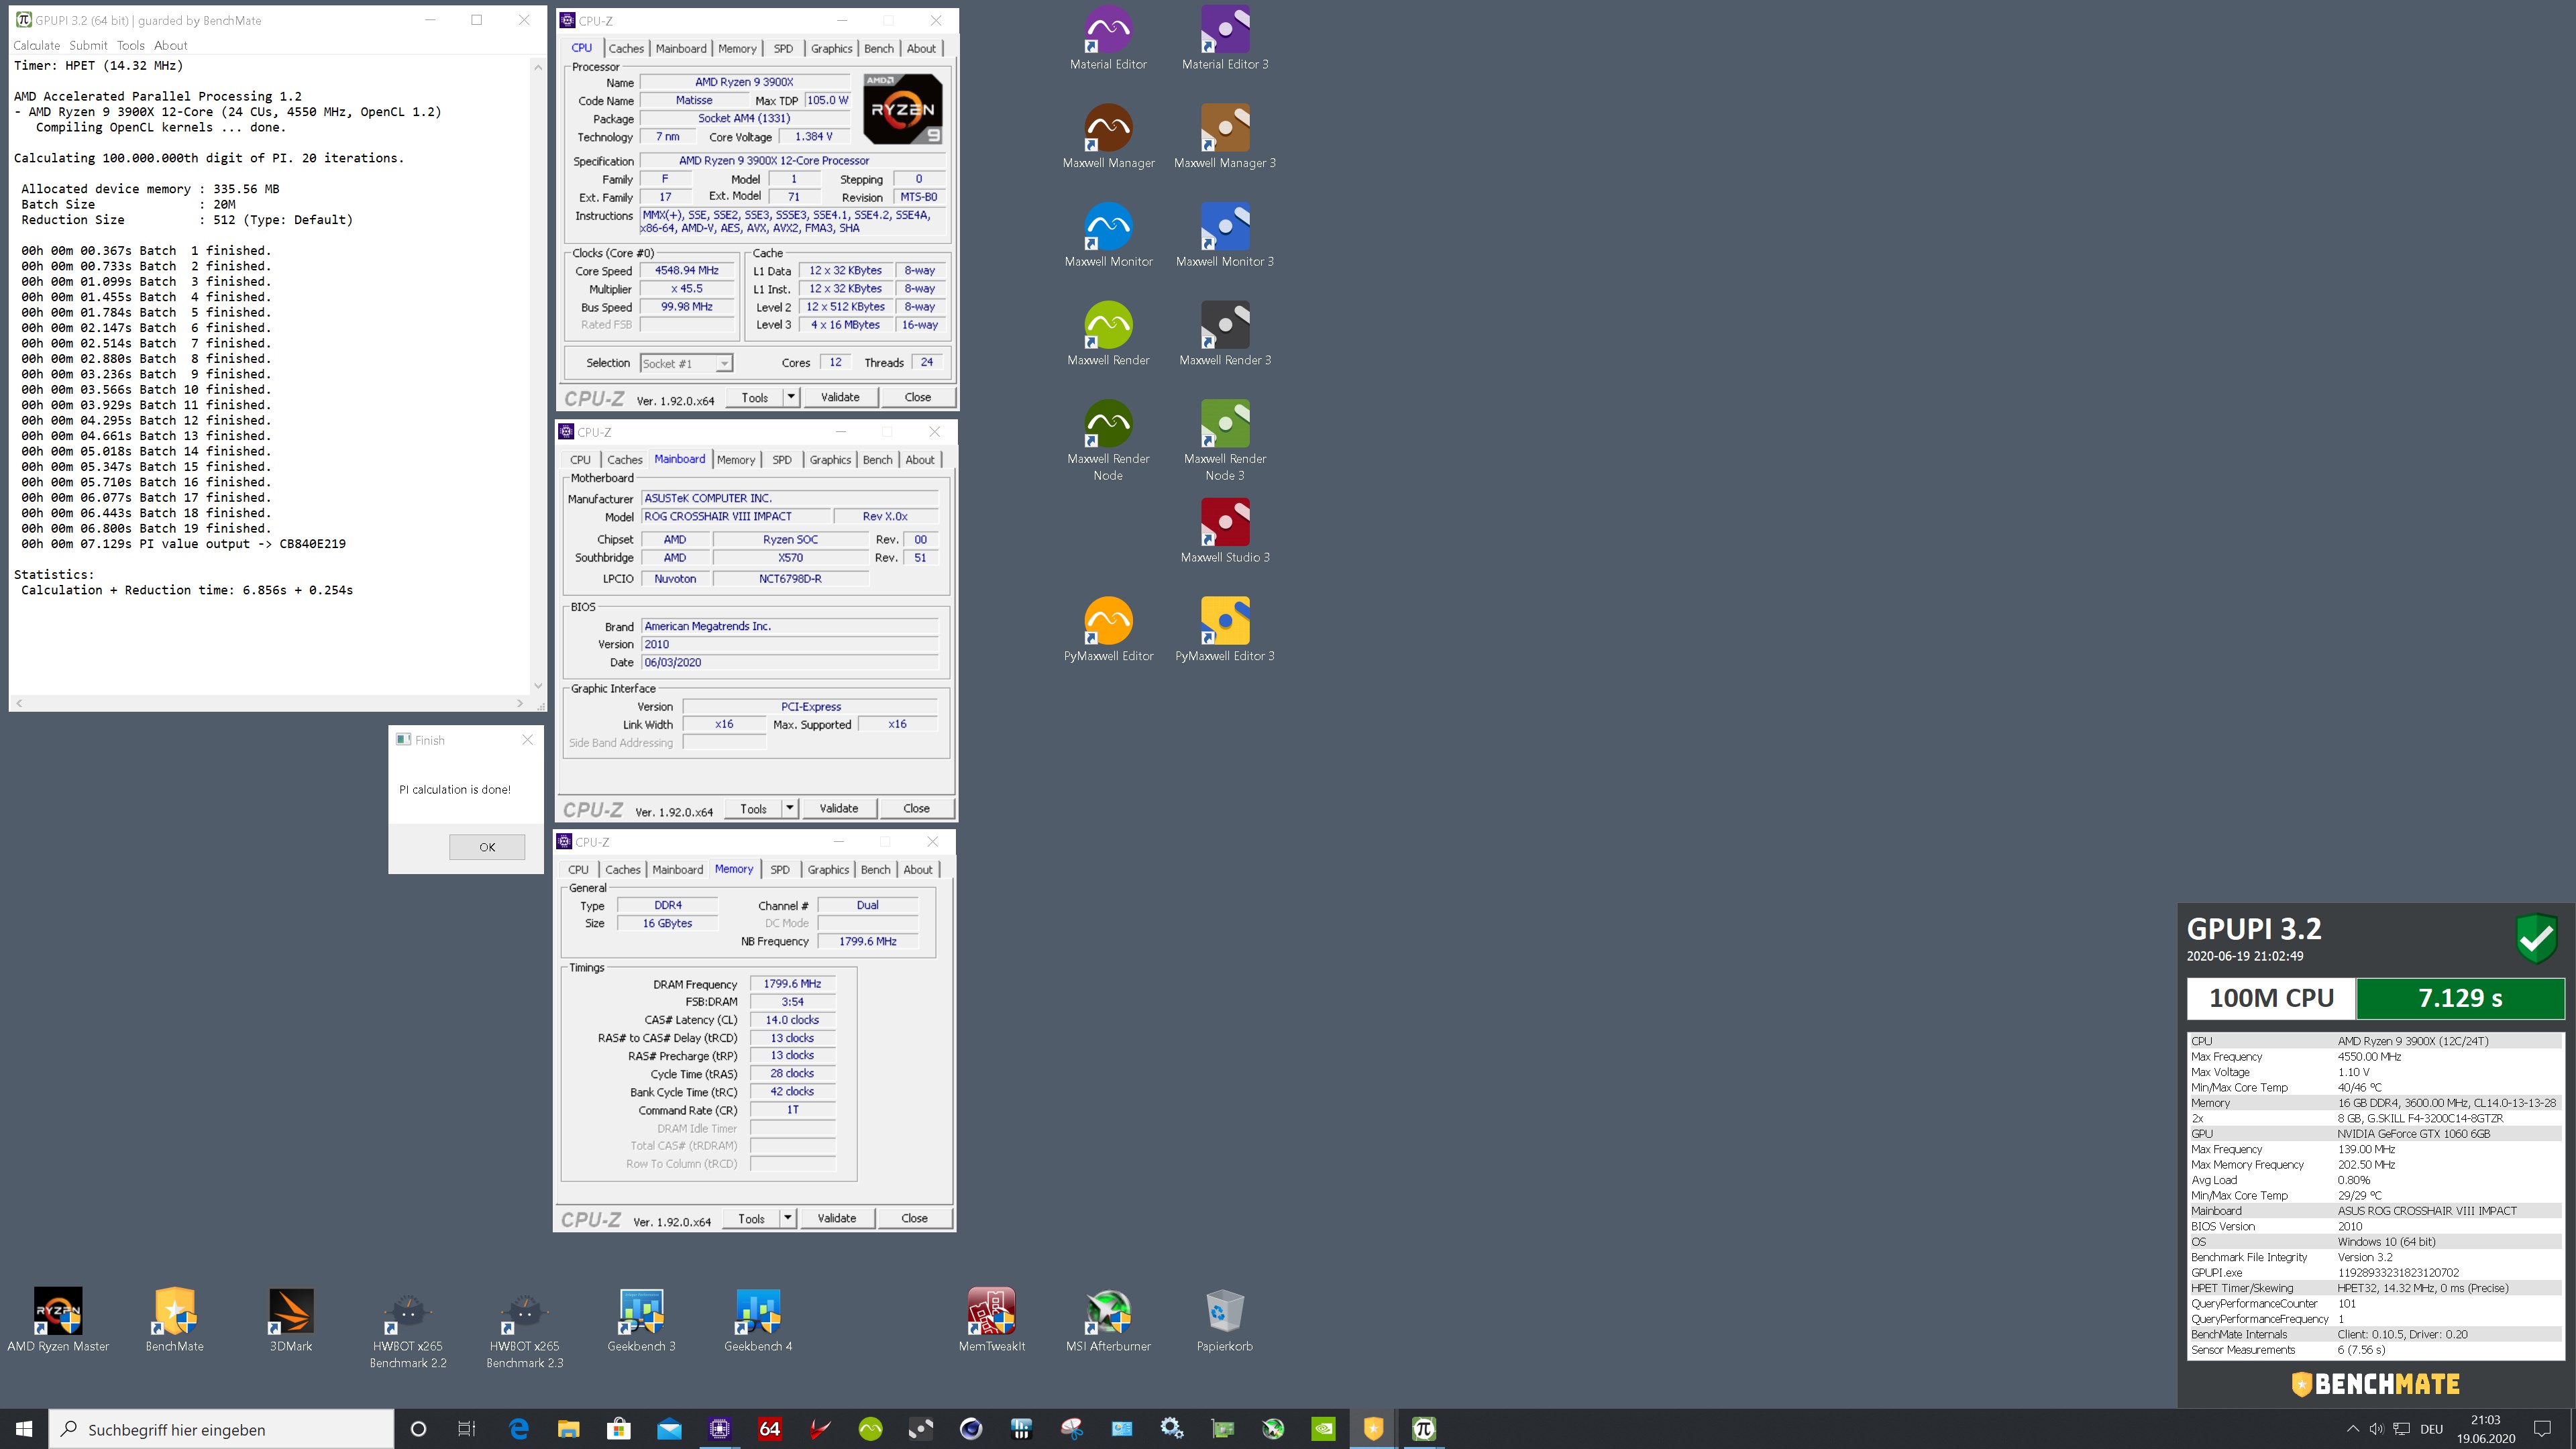Switch to Caches tab in top CPU-Z
The height and width of the screenshot is (1449, 2576).
626,48
